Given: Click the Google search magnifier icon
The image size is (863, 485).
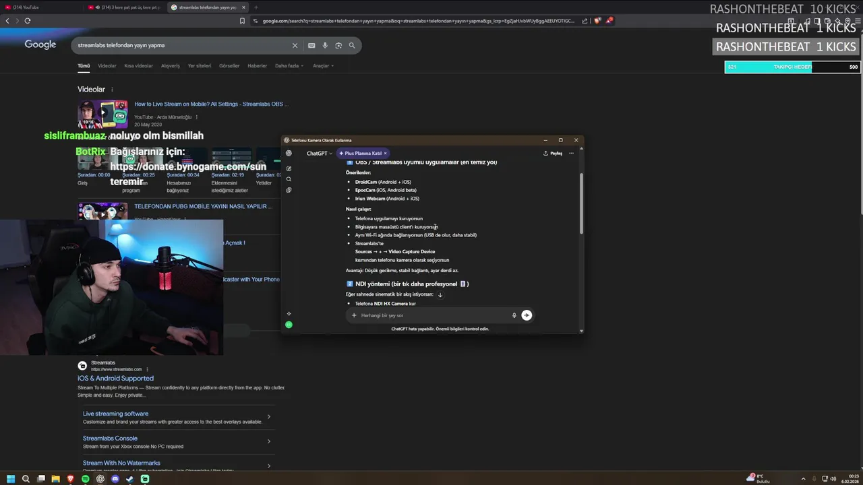Looking at the screenshot, I should pyautogui.click(x=352, y=45).
